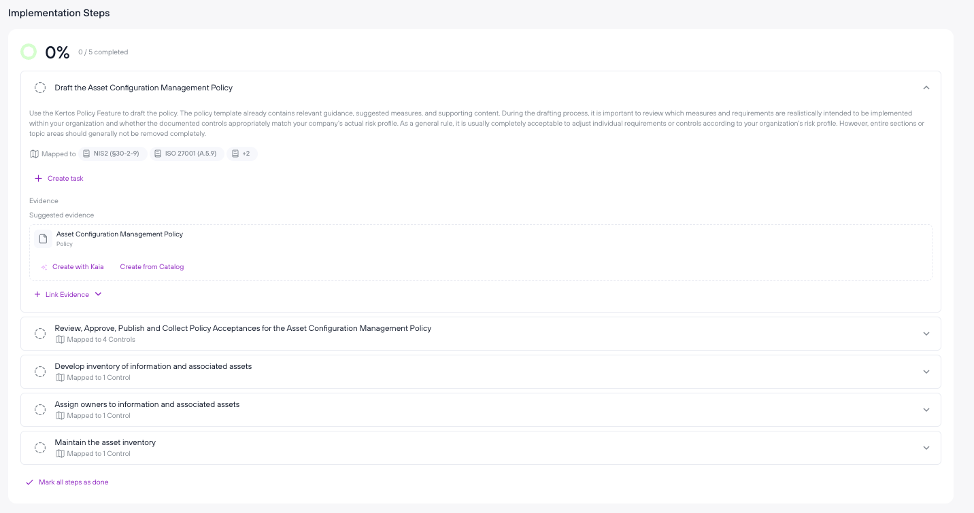The image size is (974, 513).
Task: Click the checkmark icon beside Mark all steps
Action: pyautogui.click(x=29, y=482)
